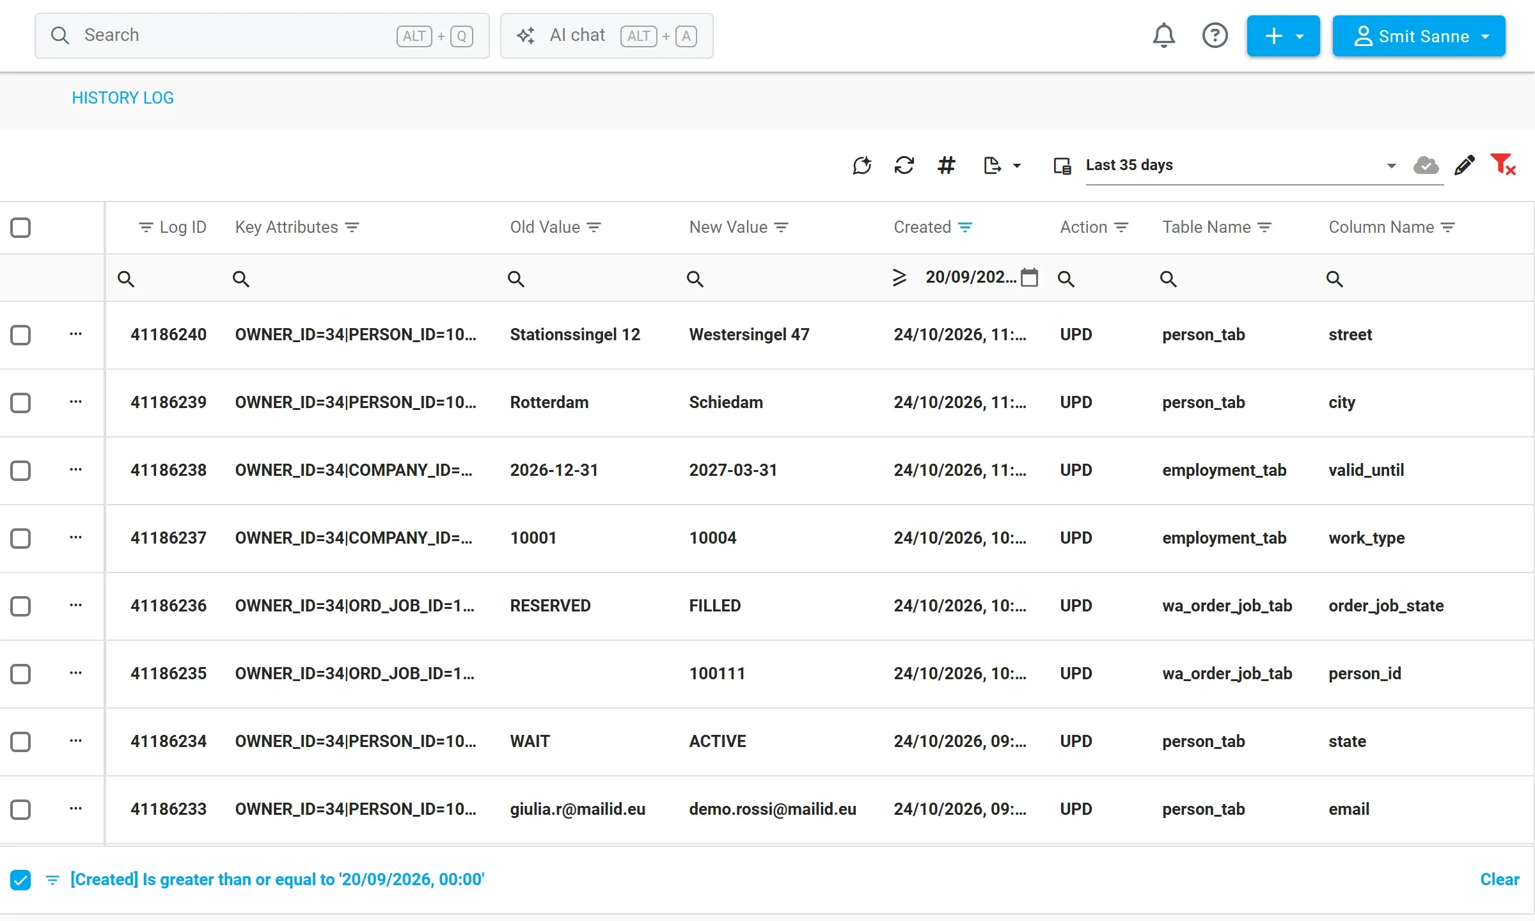
Task: Click search icon under Old Value column
Action: pyautogui.click(x=516, y=279)
